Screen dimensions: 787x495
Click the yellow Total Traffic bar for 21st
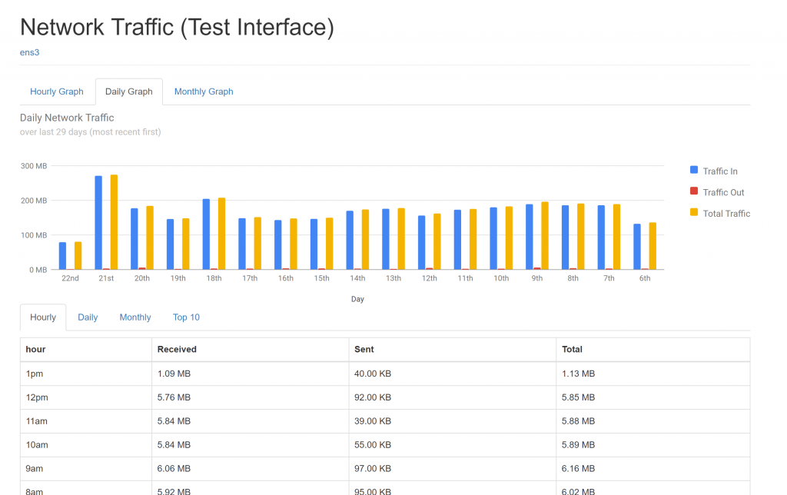coord(114,222)
